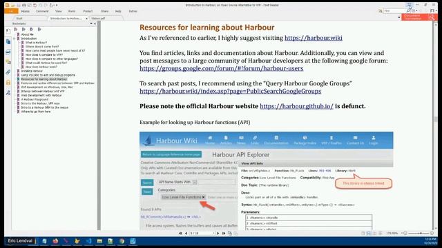Viewport: 442px width, 248px height.
Task: Open the Comment ribbon tab
Action: coord(42,11)
